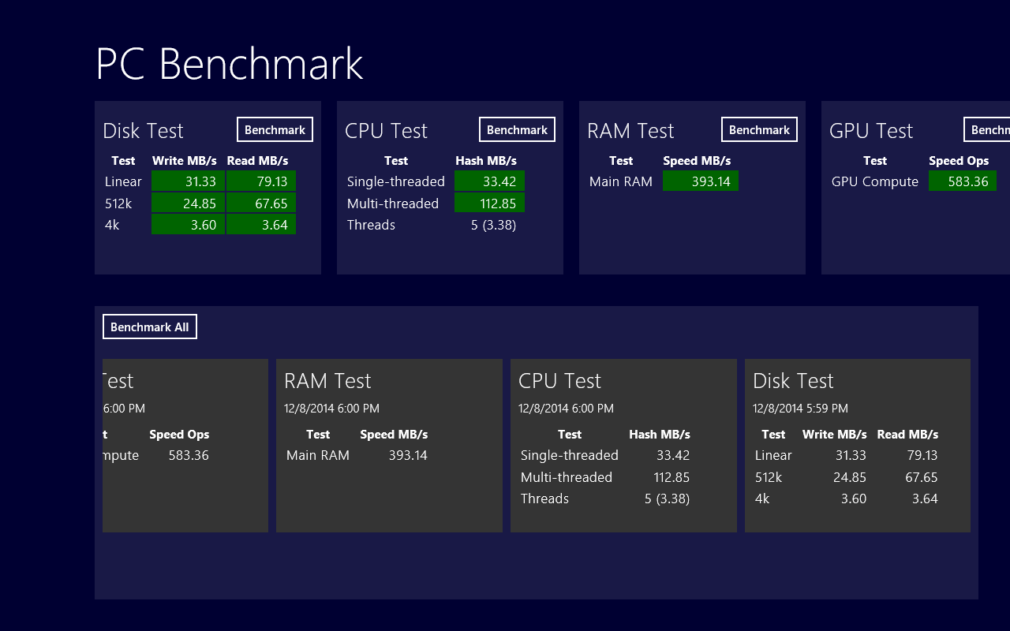Click the Benchmark All button

(x=150, y=327)
